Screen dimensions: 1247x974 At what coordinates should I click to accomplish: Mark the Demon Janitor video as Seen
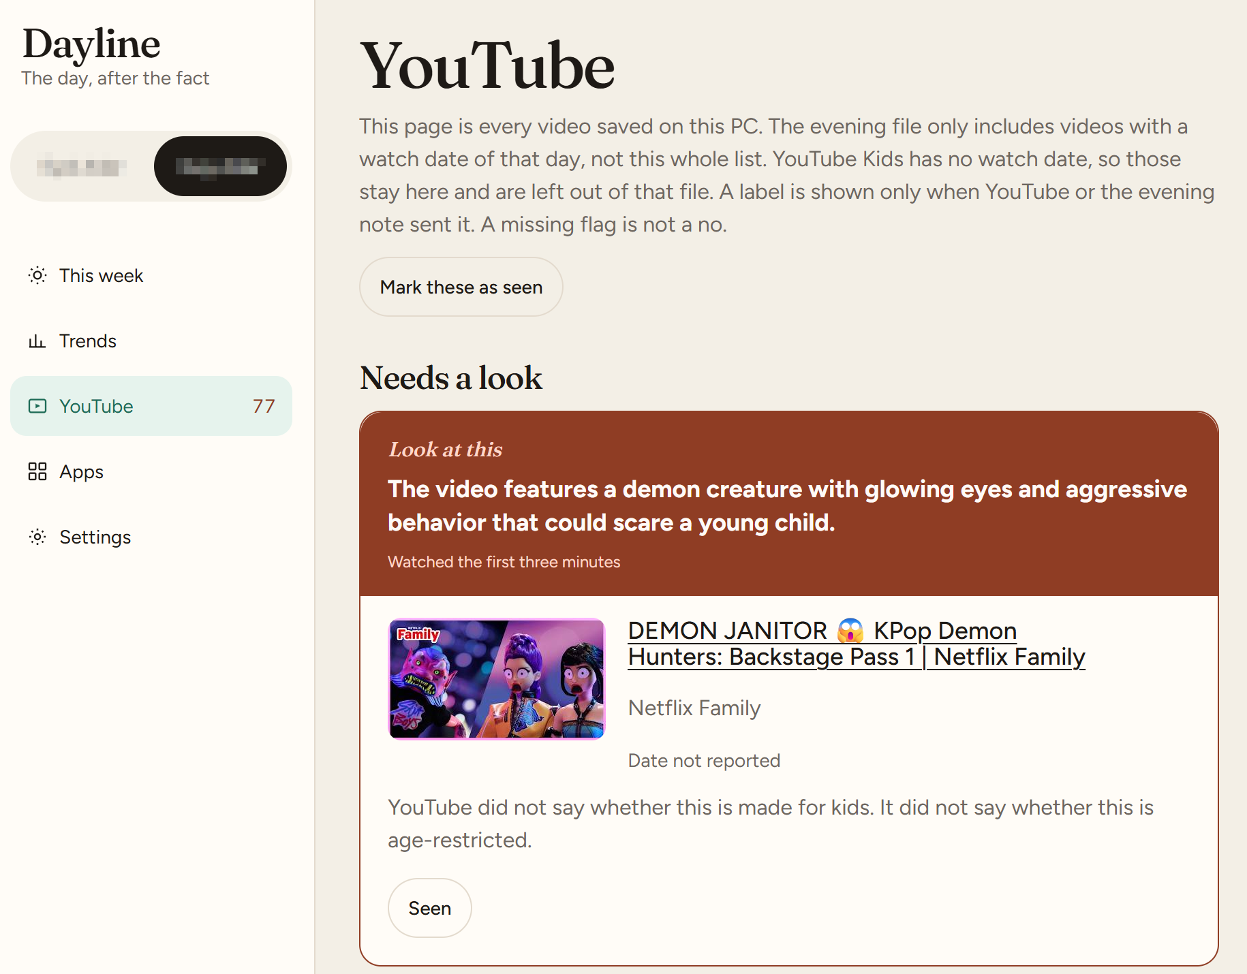[x=430, y=908]
